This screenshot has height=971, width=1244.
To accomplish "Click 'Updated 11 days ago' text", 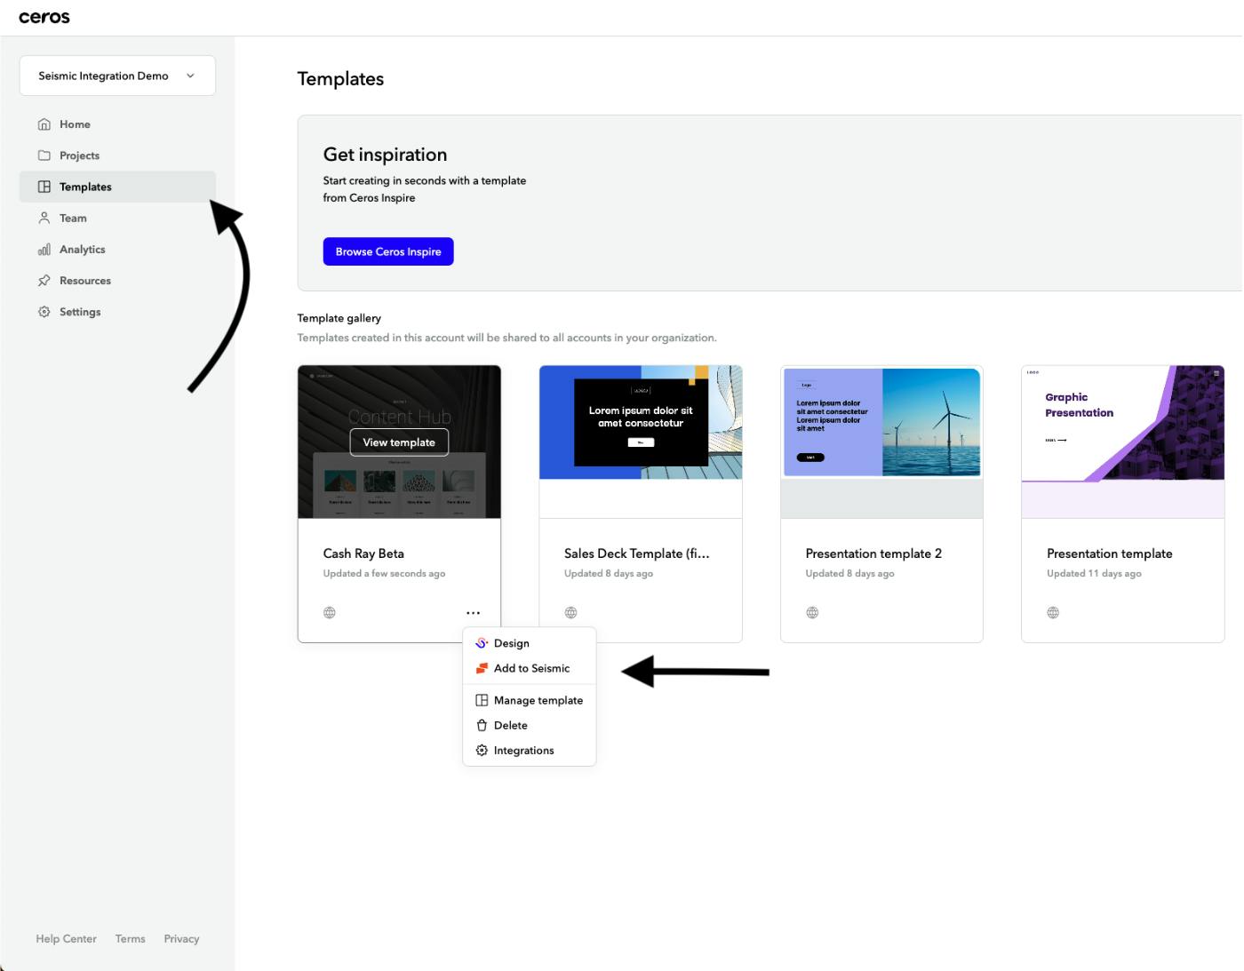I will coord(1094,574).
